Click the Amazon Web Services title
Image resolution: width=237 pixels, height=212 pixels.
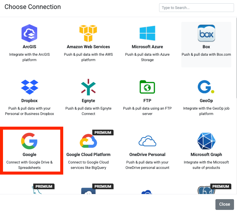click(88, 47)
